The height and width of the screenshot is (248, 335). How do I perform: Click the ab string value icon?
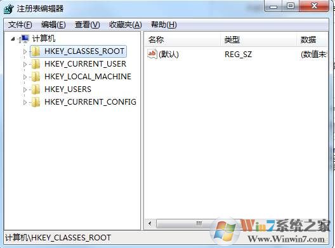point(152,54)
